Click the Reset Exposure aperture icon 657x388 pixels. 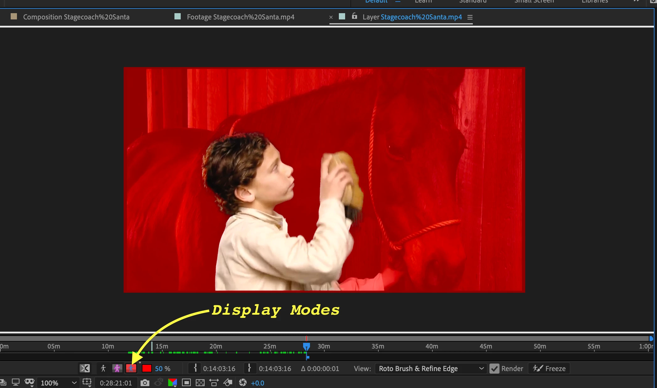click(243, 383)
